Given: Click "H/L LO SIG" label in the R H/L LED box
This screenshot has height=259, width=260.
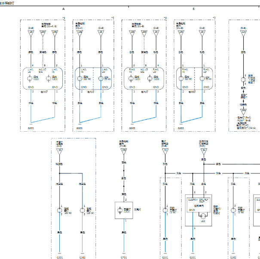Looking at the screenshot, I should click(x=144, y=71).
